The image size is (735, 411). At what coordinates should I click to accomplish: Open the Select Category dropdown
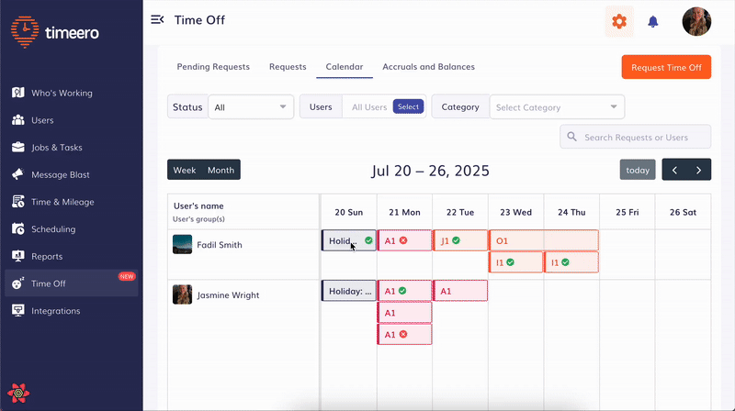(x=556, y=107)
